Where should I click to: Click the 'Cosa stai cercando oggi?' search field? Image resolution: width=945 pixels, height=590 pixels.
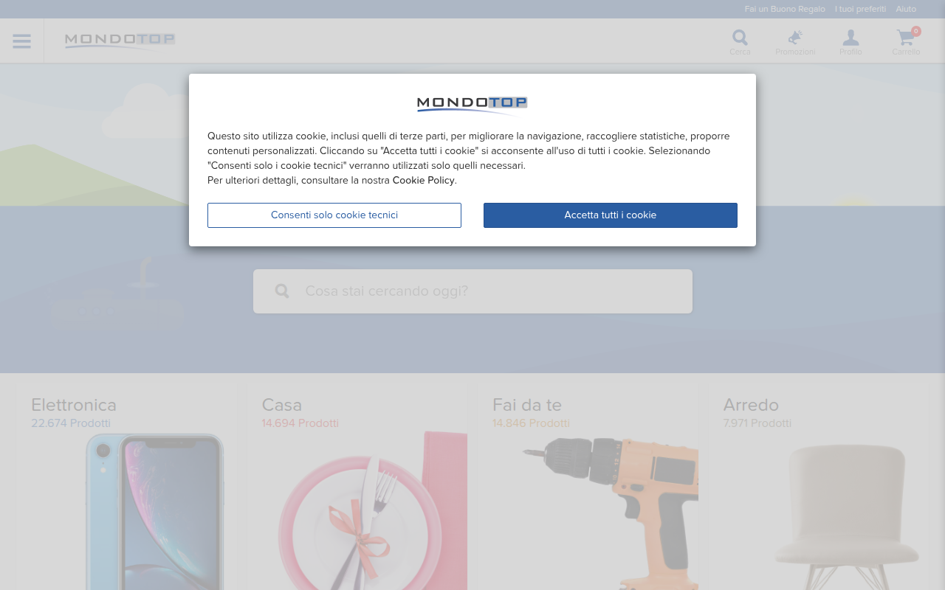tap(472, 291)
